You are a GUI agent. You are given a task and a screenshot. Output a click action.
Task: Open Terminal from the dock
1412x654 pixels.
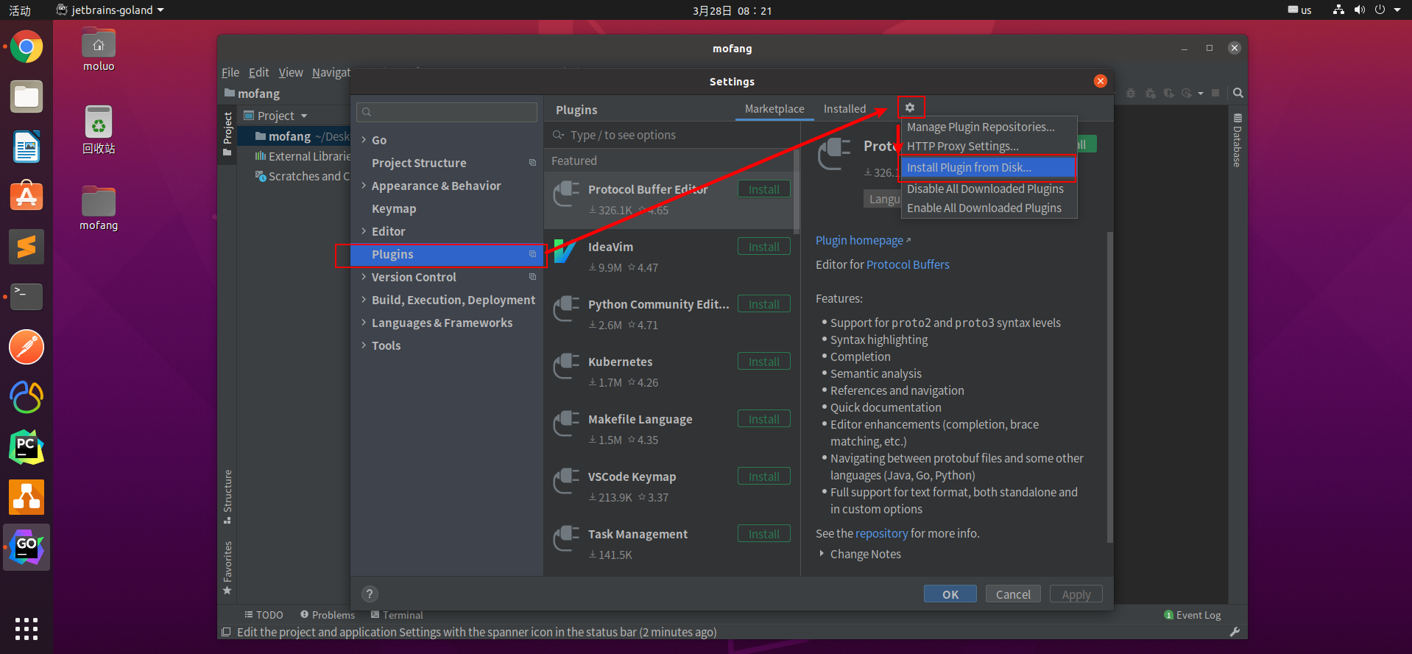[x=27, y=297]
